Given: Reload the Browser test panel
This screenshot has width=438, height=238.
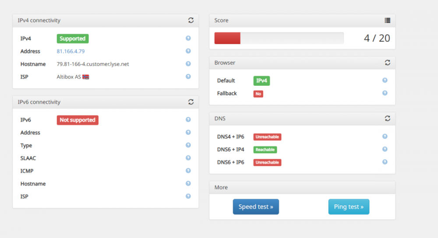Looking at the screenshot, I should point(387,63).
